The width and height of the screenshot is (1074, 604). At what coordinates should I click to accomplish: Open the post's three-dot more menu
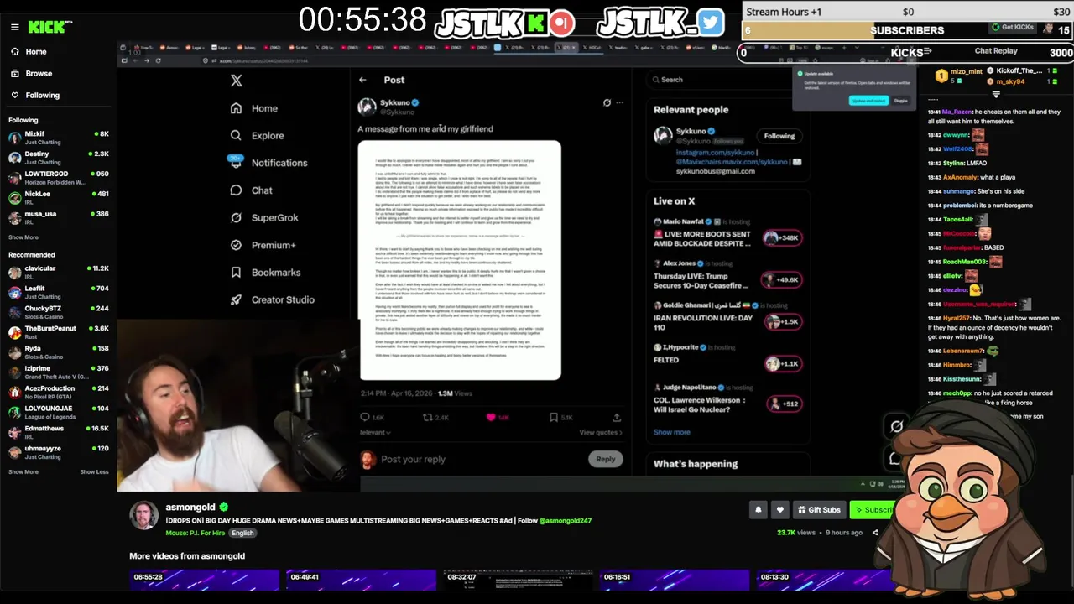[x=620, y=102]
